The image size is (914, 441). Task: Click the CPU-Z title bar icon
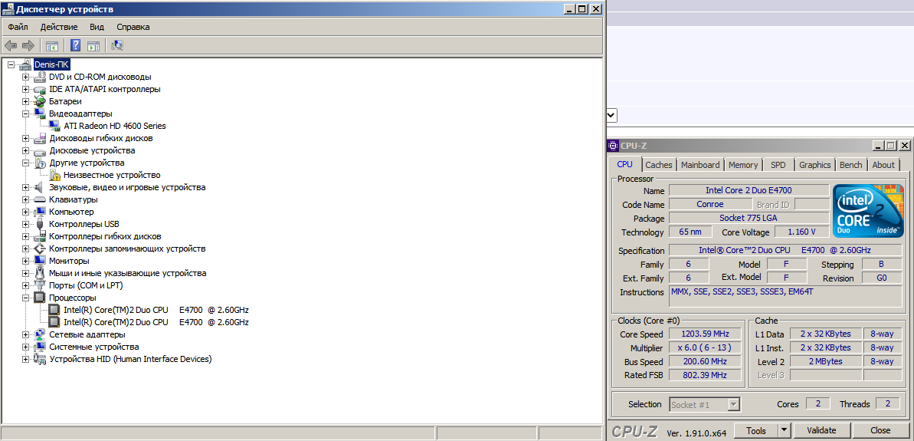pyautogui.click(x=613, y=146)
